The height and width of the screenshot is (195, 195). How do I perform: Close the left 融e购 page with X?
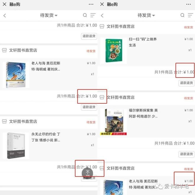point(4,4)
